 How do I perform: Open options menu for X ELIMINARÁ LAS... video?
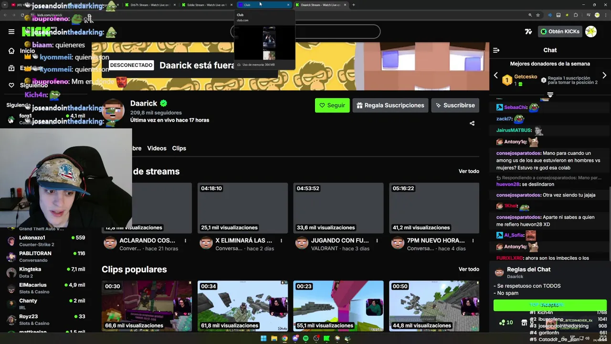(x=281, y=240)
